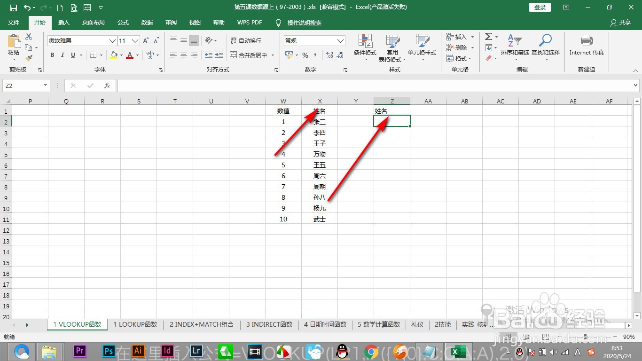642x361 pixels.
Task: Decrease font size with smaller A icon
Action: click(156, 41)
